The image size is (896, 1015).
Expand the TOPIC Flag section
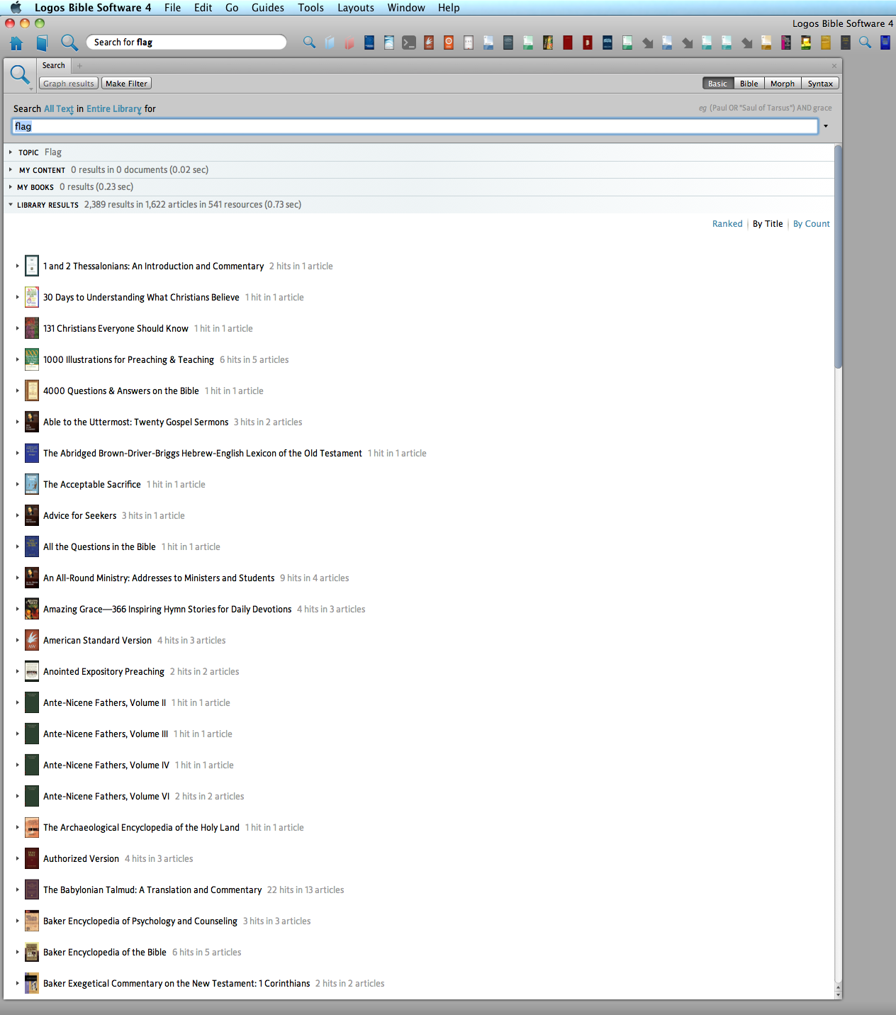(x=11, y=152)
